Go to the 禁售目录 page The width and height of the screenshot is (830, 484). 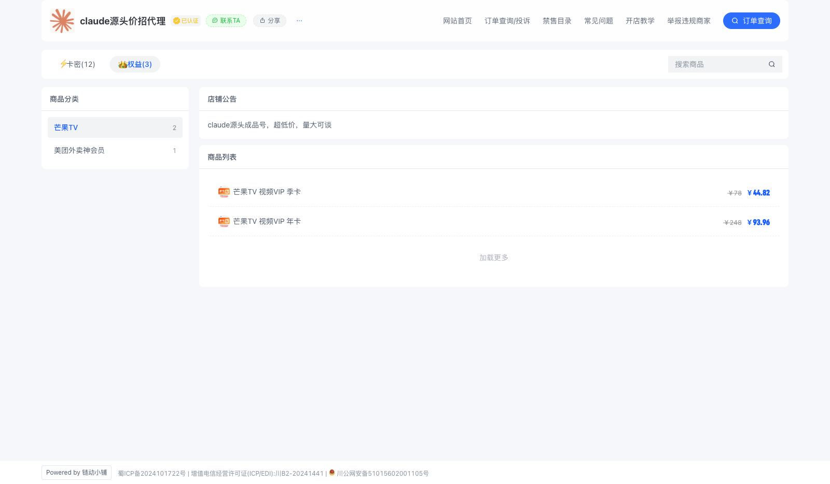click(x=557, y=21)
